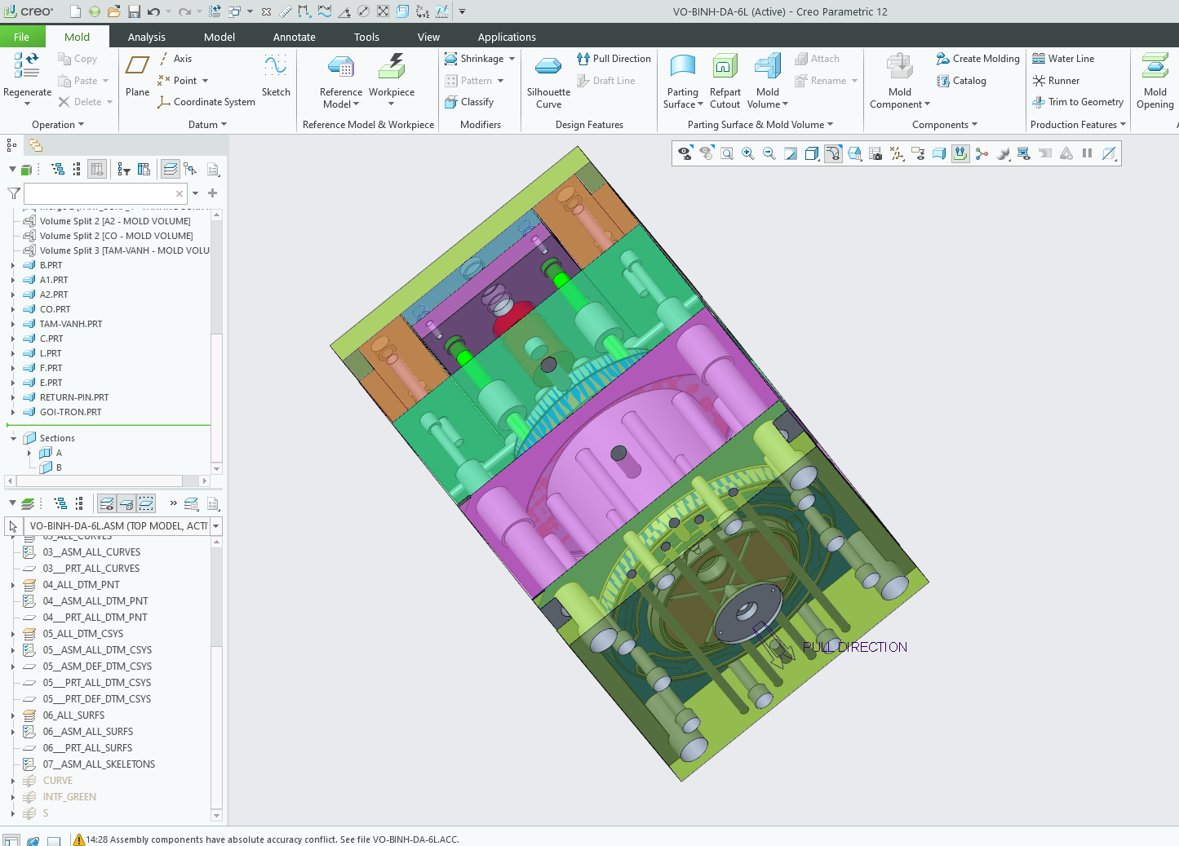Expand the RETURN-PIN.PRT tree node
The image size is (1179, 846).
click(13, 397)
